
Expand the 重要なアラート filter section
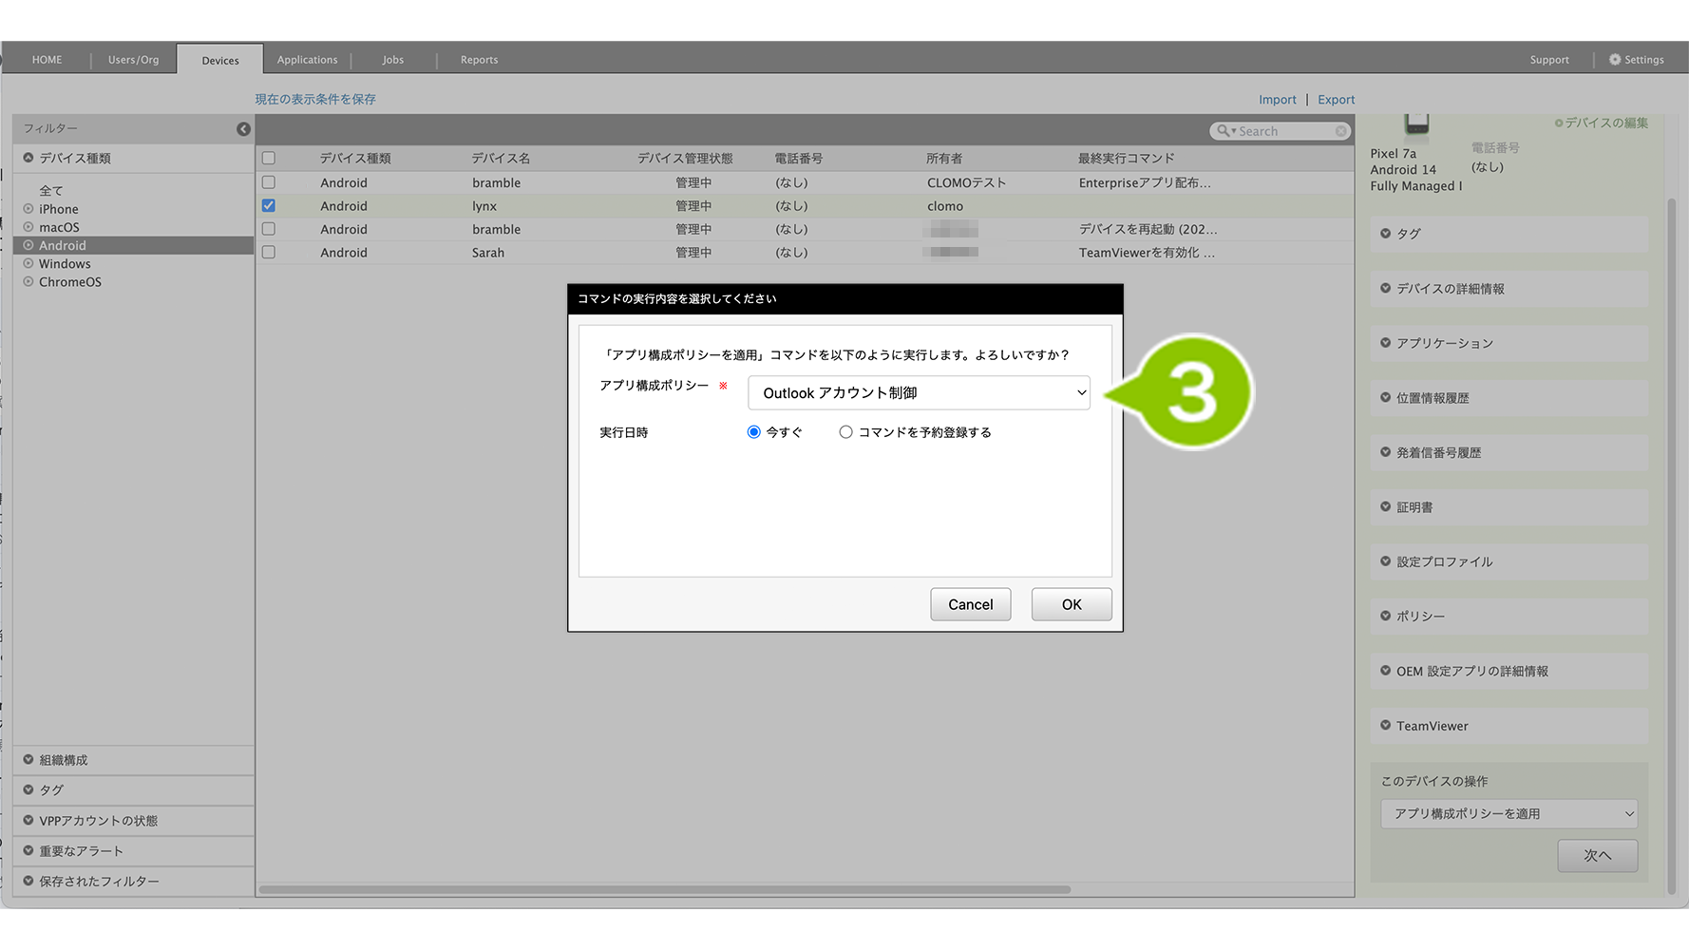click(133, 851)
